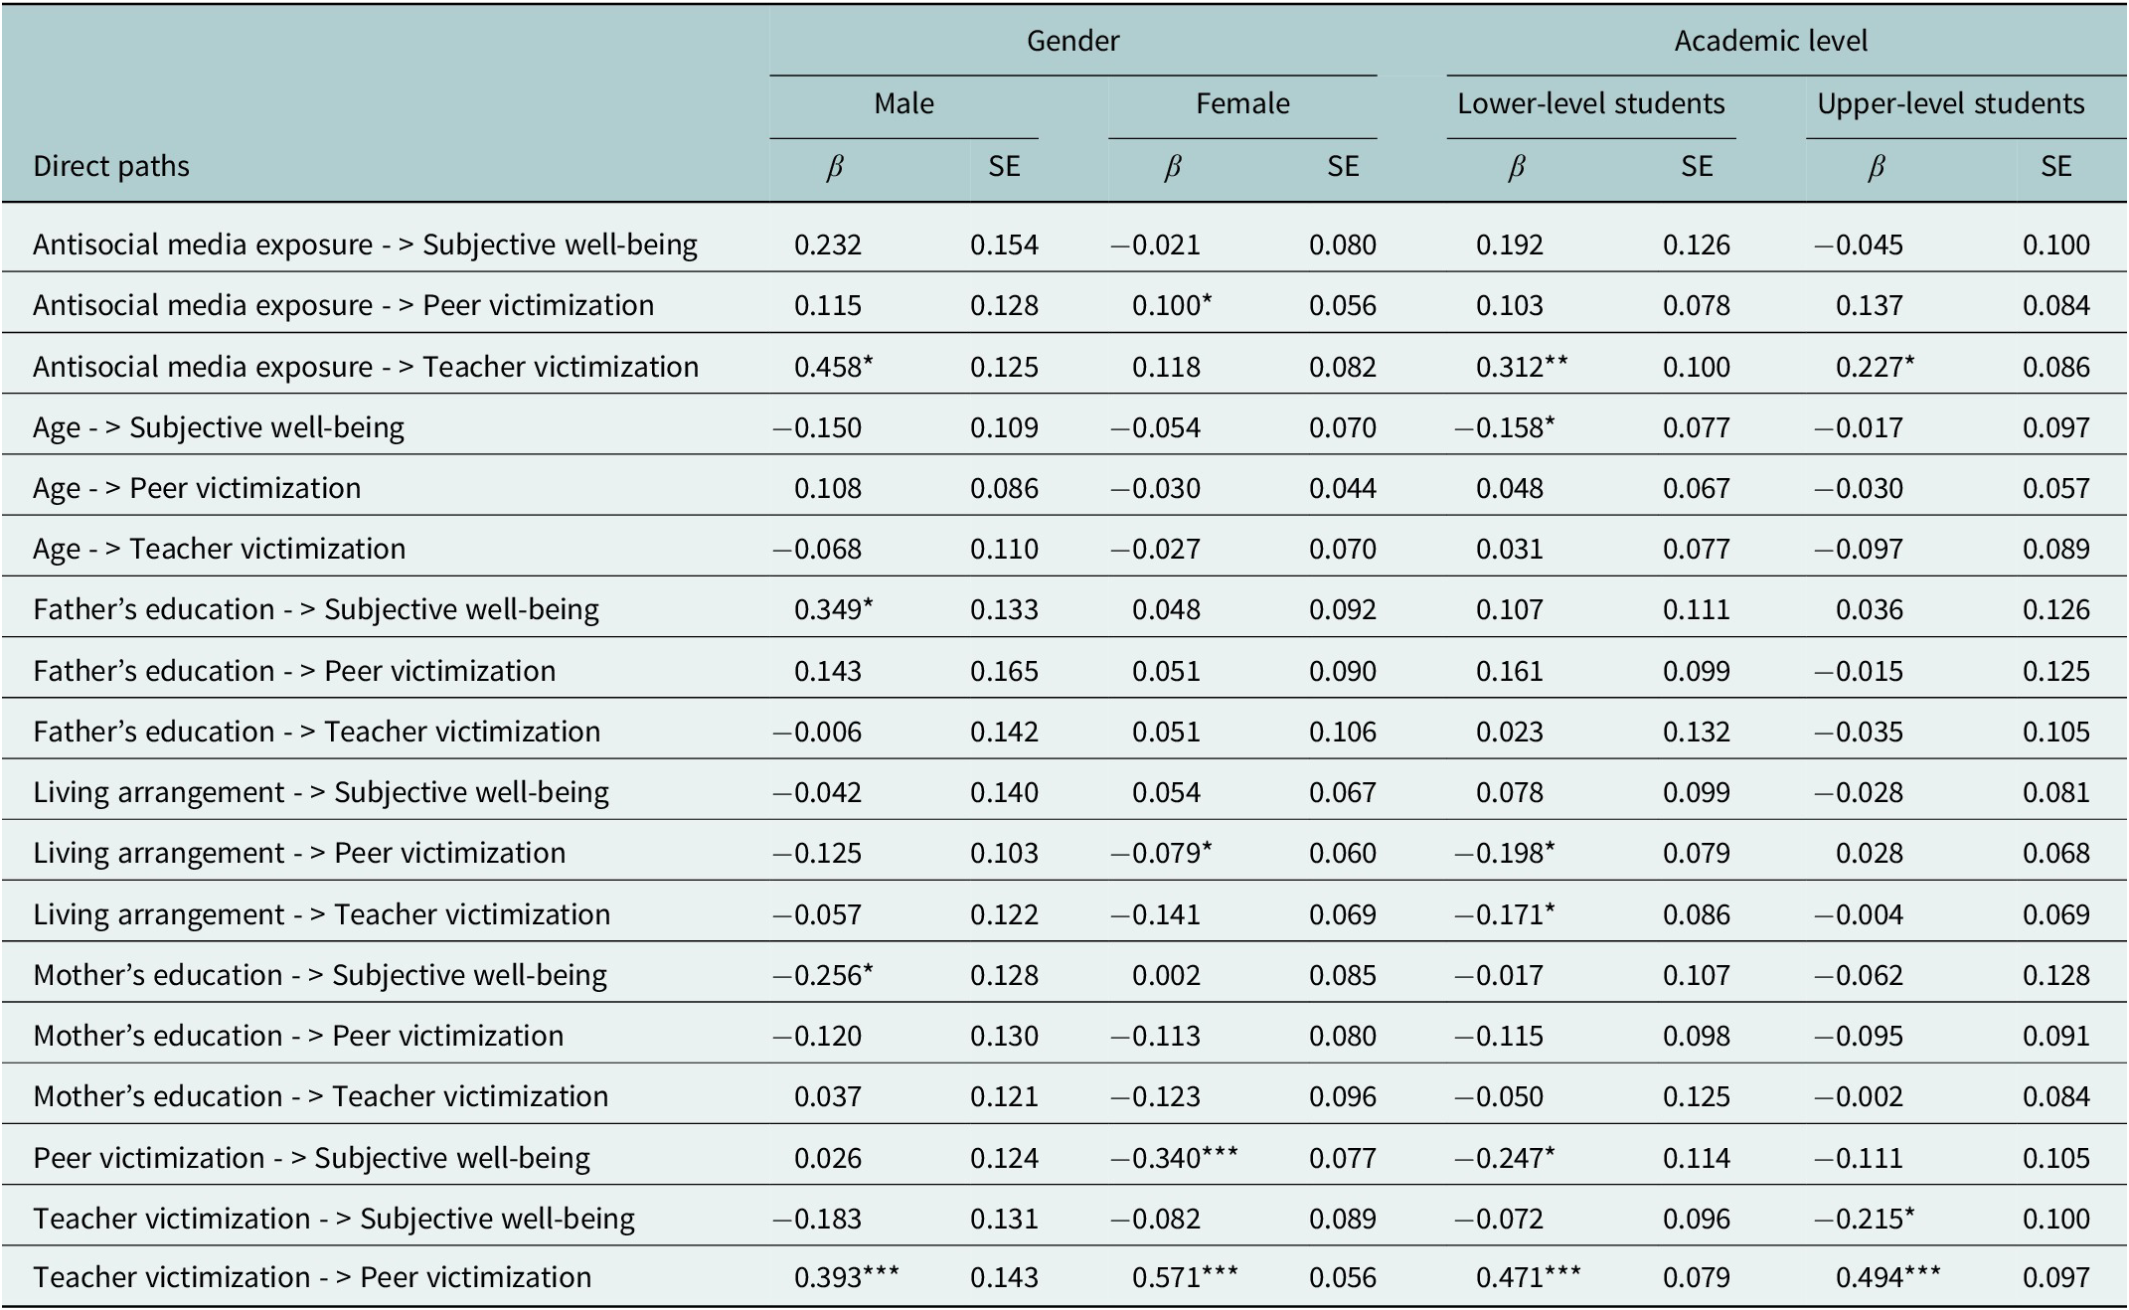
Task: Click Father's education to Teacher victimization label
Action: coord(316,732)
